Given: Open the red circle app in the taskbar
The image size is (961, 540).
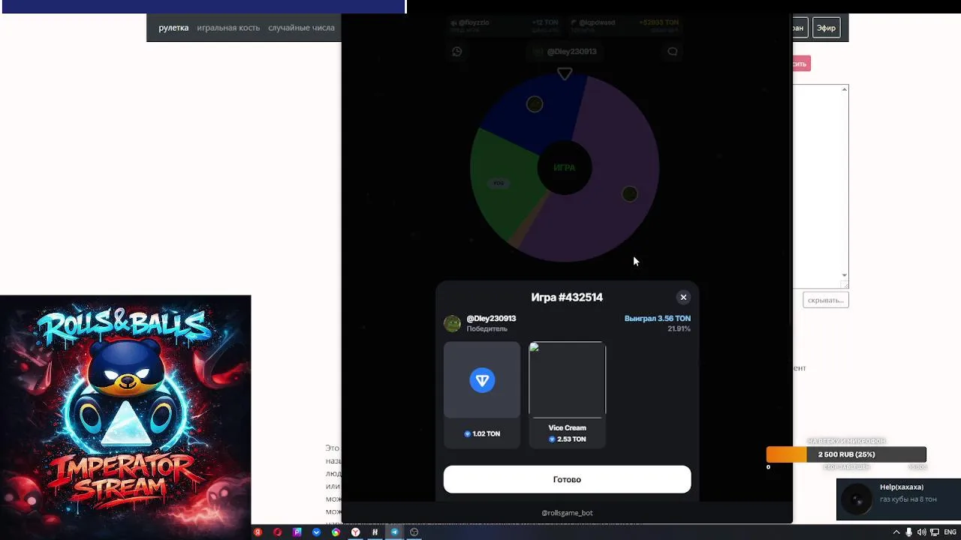Looking at the screenshot, I should pyautogui.click(x=277, y=532).
